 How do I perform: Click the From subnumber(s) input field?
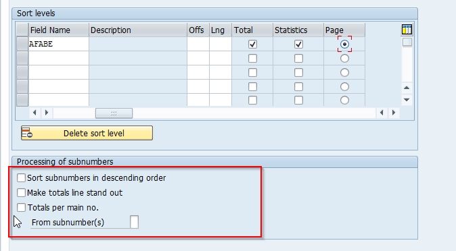coord(134,222)
